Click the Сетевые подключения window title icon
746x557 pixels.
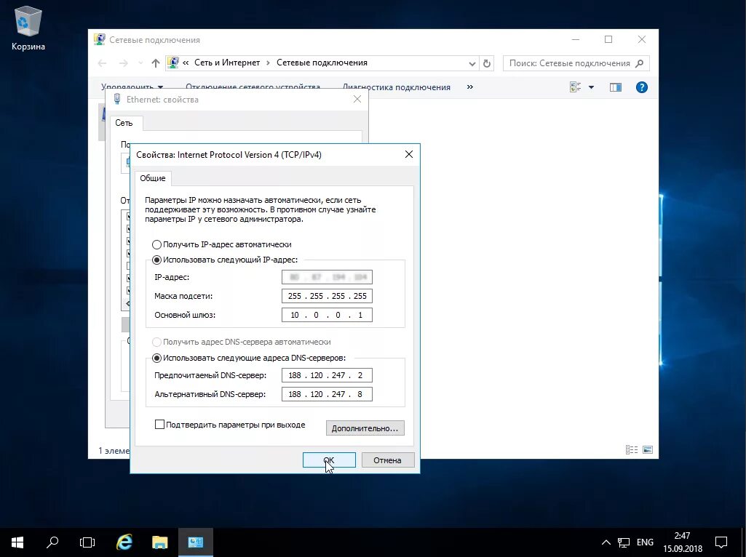(100, 39)
